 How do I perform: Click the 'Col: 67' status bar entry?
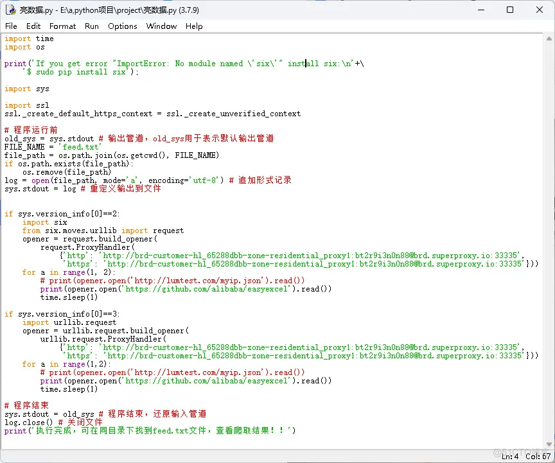(x=538, y=457)
